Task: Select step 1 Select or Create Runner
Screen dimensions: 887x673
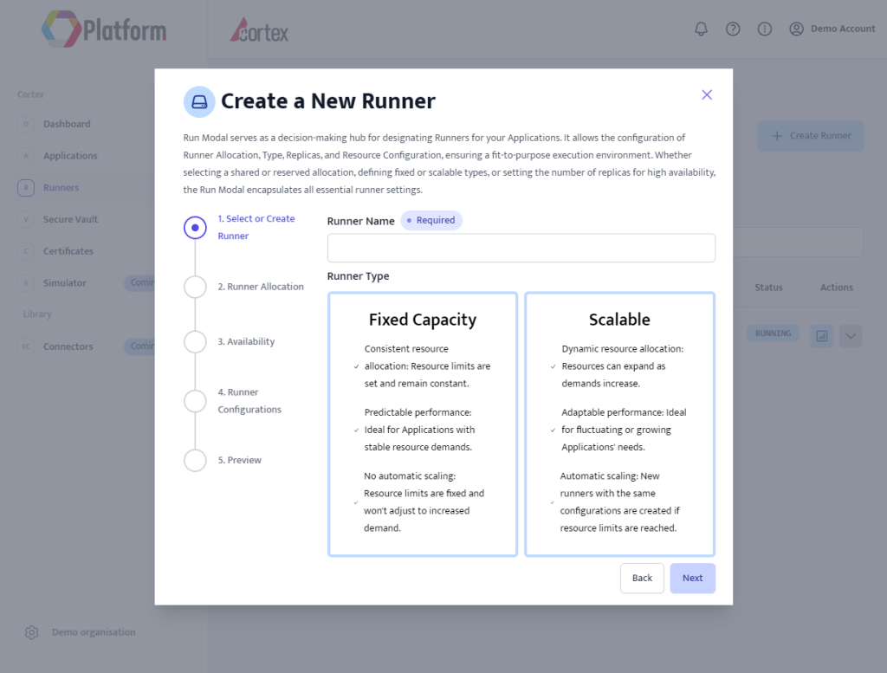Action: [x=196, y=228]
